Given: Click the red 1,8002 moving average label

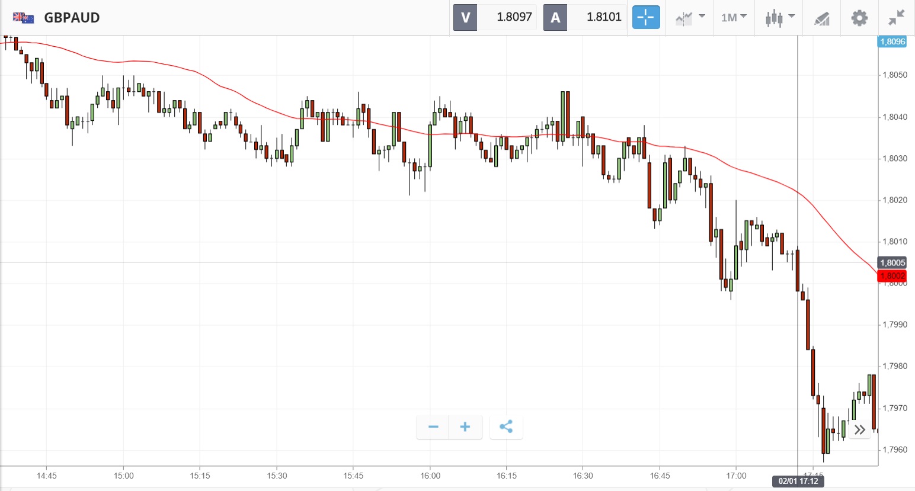Looking at the screenshot, I should coord(892,276).
